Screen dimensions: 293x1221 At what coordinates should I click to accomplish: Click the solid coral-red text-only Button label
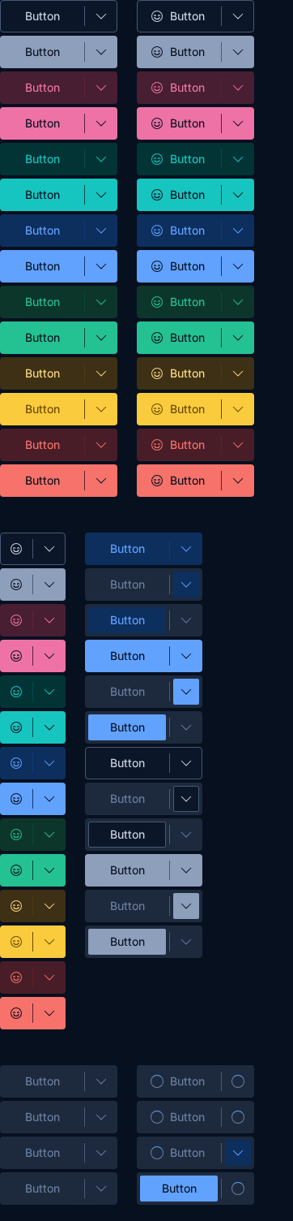[x=42, y=481]
